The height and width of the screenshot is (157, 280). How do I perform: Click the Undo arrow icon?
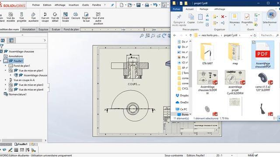155,5
